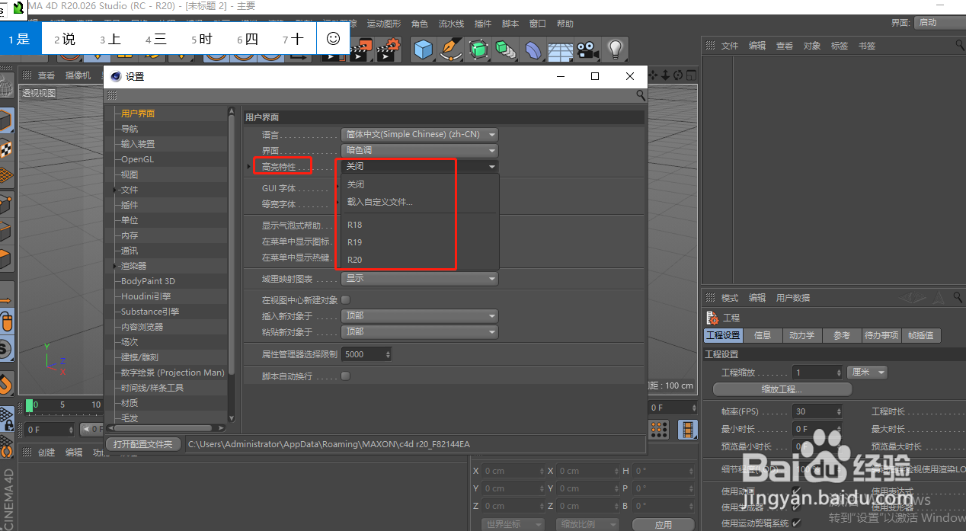Click the 属性管理器选择限制 5000 stepper arrows
This screenshot has width=966, height=531.
coord(389,354)
